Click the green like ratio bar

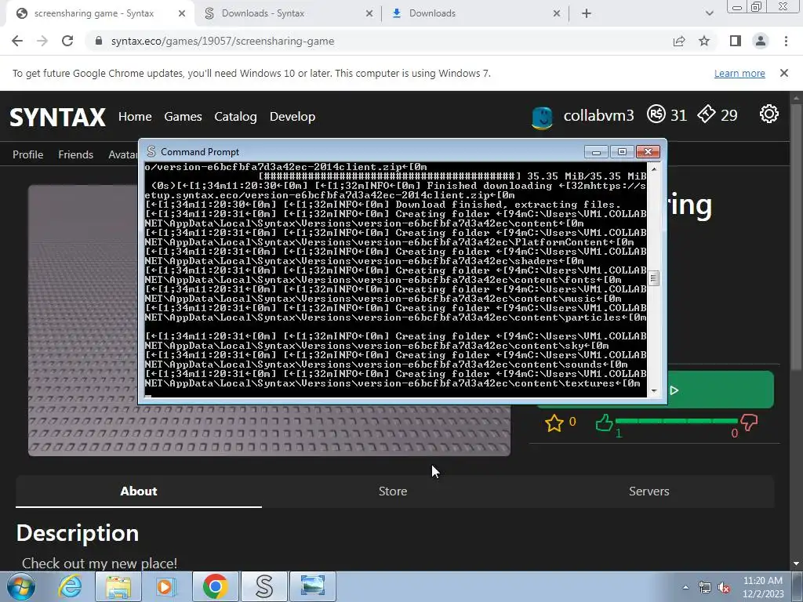676,421
